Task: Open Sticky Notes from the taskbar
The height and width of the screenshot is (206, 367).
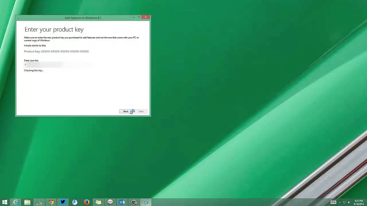Action: tap(98, 202)
